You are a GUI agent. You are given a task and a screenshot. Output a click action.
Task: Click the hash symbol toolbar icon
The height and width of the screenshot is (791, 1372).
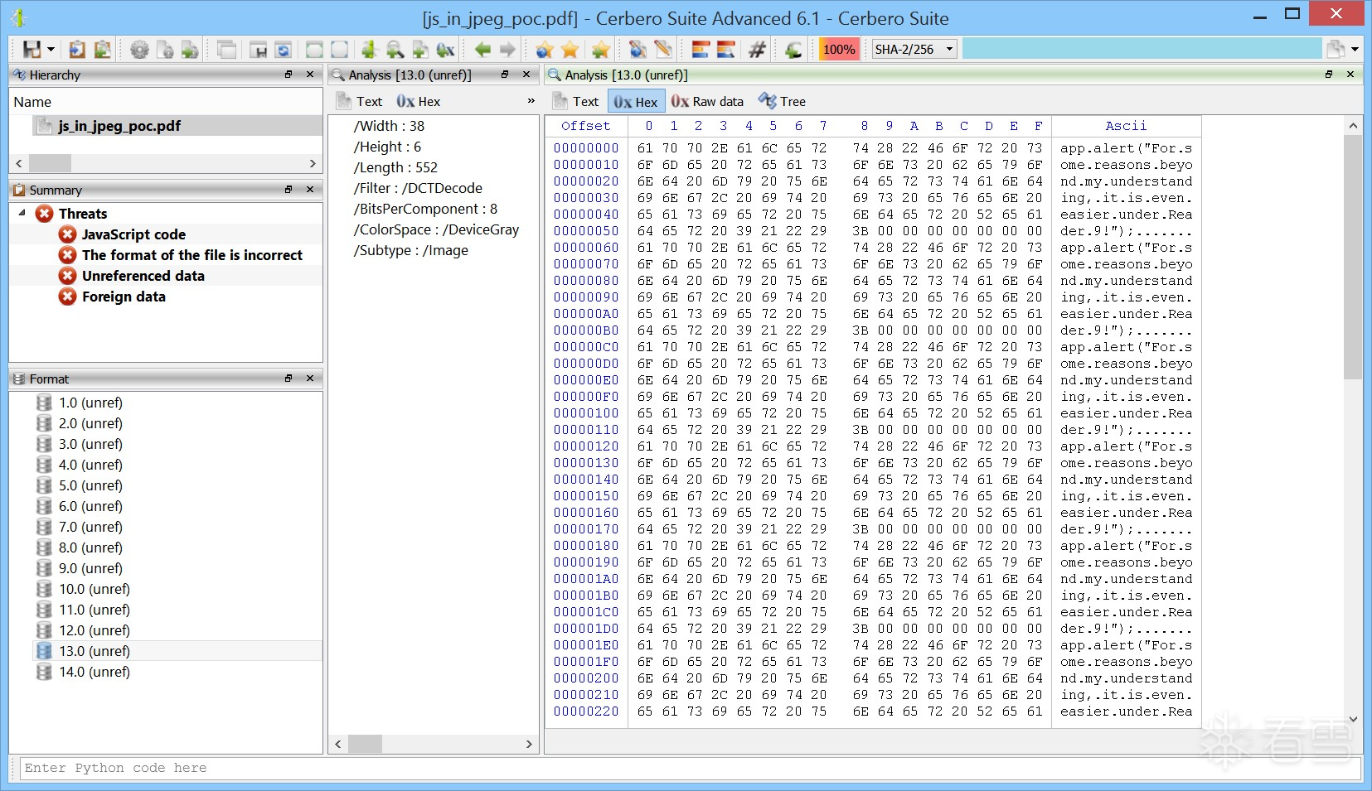coord(757,50)
